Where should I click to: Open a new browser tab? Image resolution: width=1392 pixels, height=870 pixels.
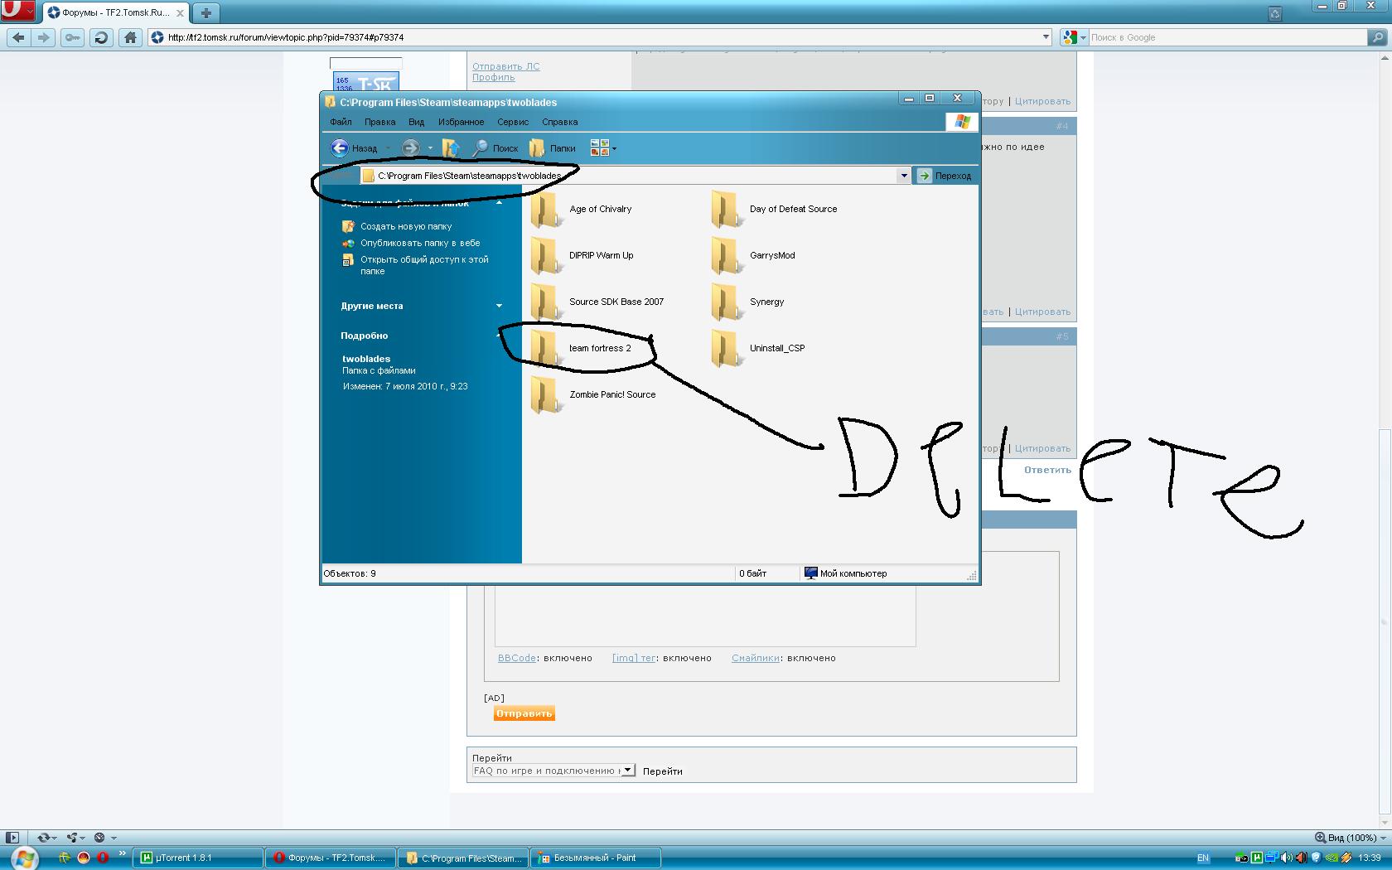tap(206, 12)
